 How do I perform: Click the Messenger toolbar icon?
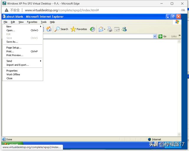coord(124,29)
